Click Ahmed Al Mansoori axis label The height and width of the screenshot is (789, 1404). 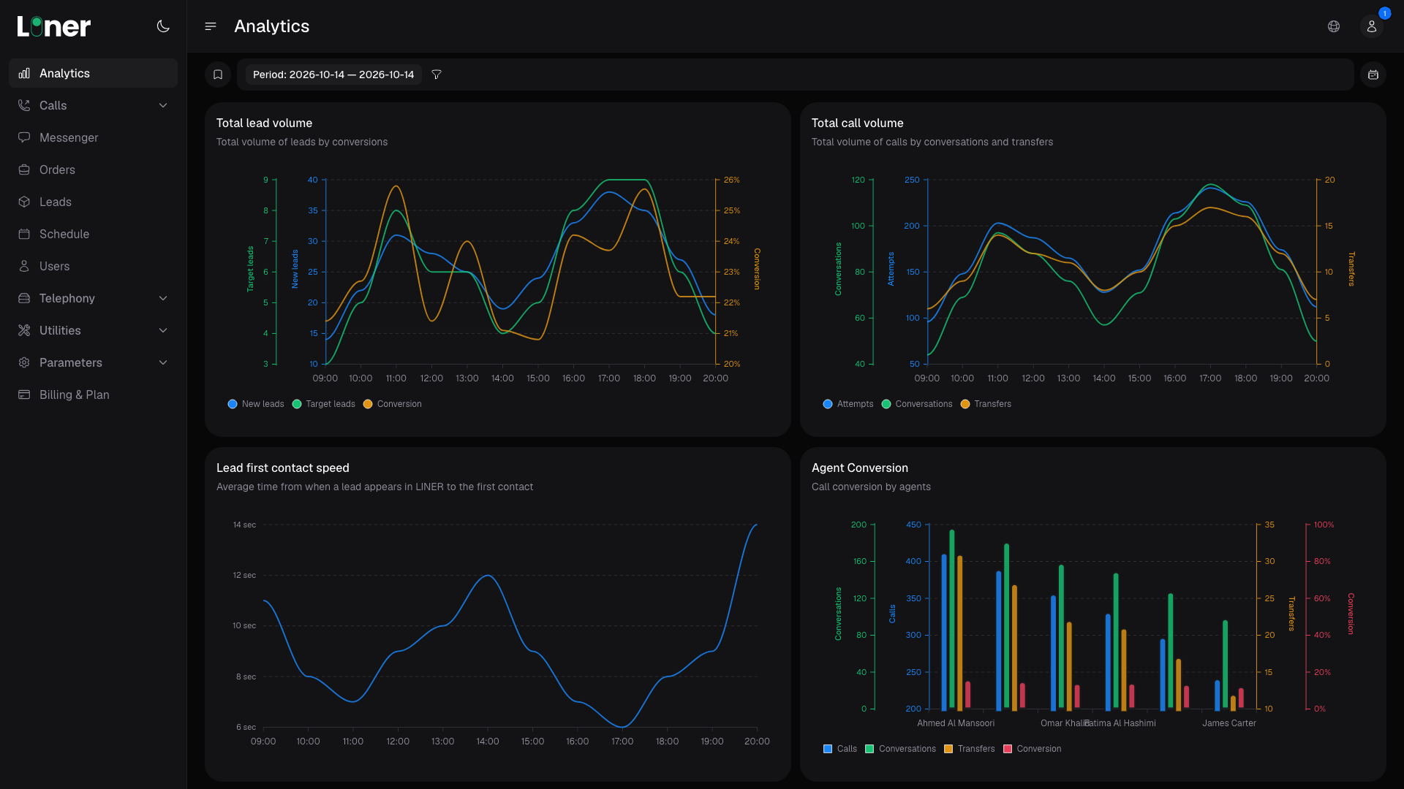[956, 723]
